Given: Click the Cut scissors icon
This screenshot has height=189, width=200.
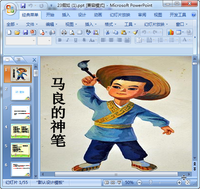Looking at the screenshot, I should (x=108, y=32).
